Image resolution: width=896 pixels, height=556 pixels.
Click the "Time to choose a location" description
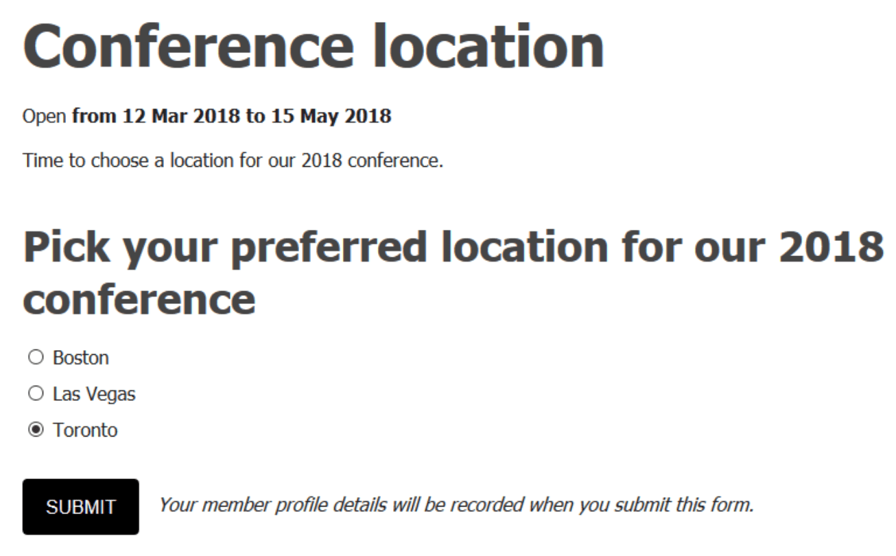[x=233, y=161]
